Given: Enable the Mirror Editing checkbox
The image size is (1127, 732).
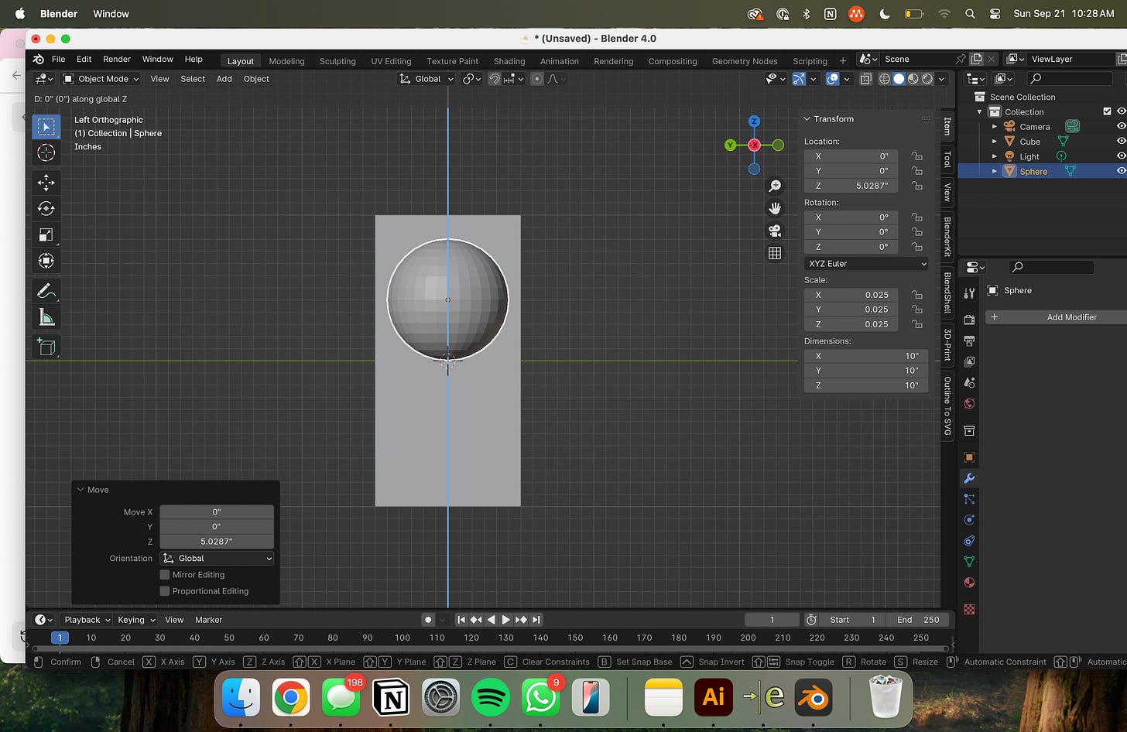Looking at the screenshot, I should (x=165, y=575).
